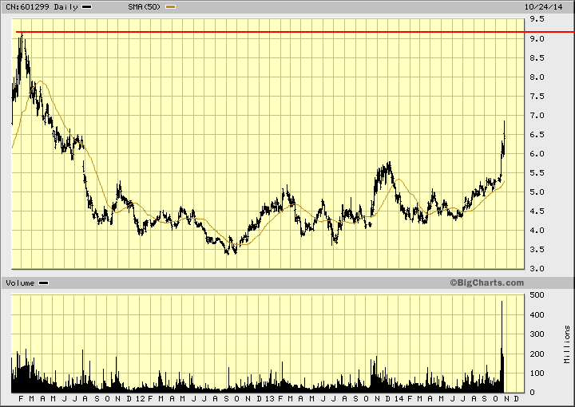Viewport: 575px width, 407px height.
Task: Click the vertical Millions axis label
Action: (x=566, y=345)
